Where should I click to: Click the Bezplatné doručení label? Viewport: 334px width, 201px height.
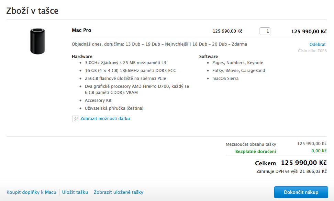256,151
